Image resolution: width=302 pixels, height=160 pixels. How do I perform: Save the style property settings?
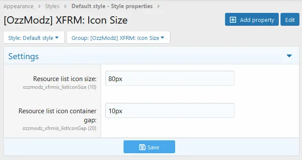149,147
